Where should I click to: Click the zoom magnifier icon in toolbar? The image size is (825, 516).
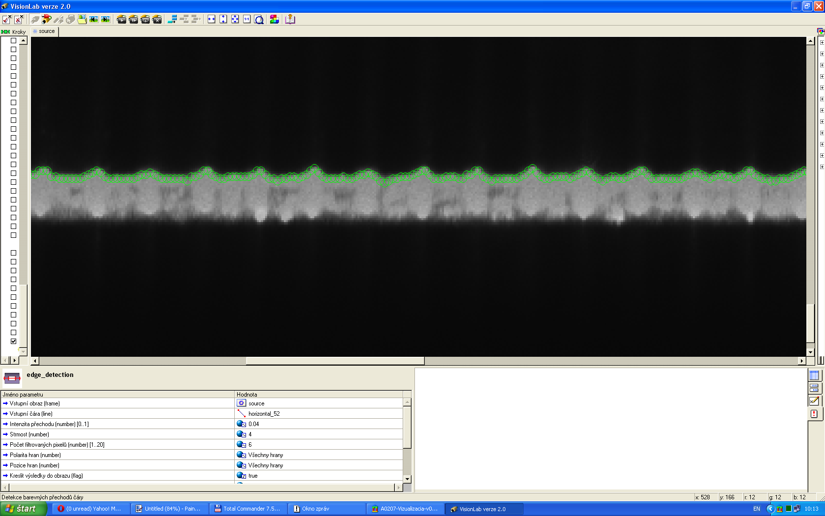[259, 19]
